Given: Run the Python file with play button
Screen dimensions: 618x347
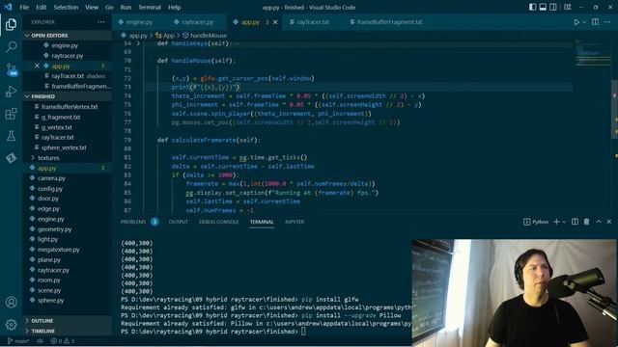Looking at the screenshot, I should click(x=576, y=22).
